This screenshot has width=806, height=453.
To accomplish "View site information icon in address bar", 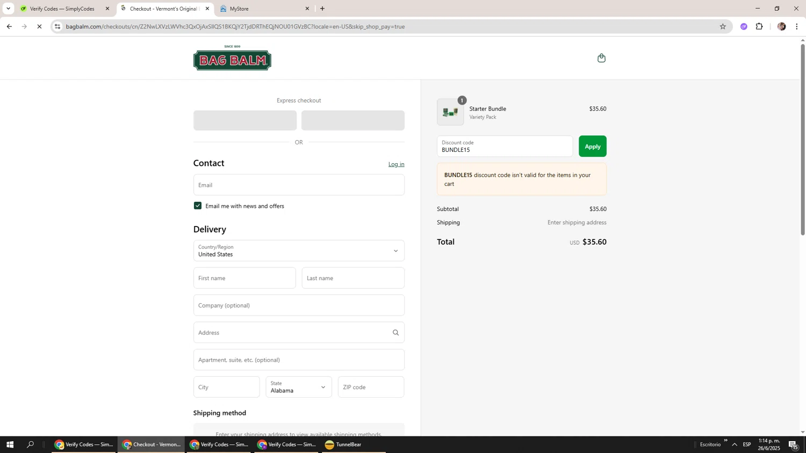I will click(57, 26).
